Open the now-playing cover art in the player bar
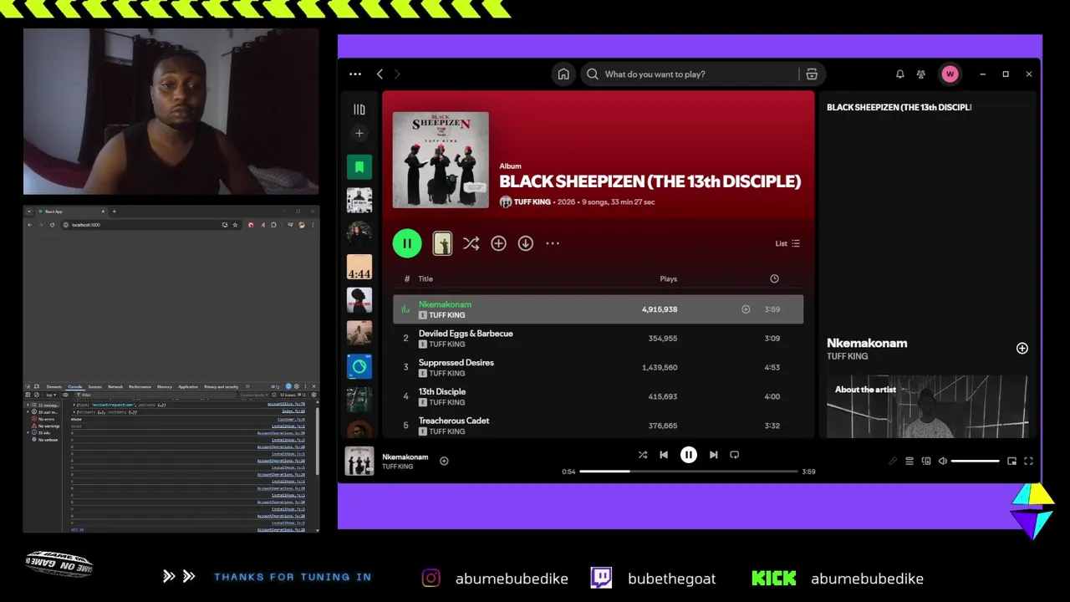 coord(359,461)
